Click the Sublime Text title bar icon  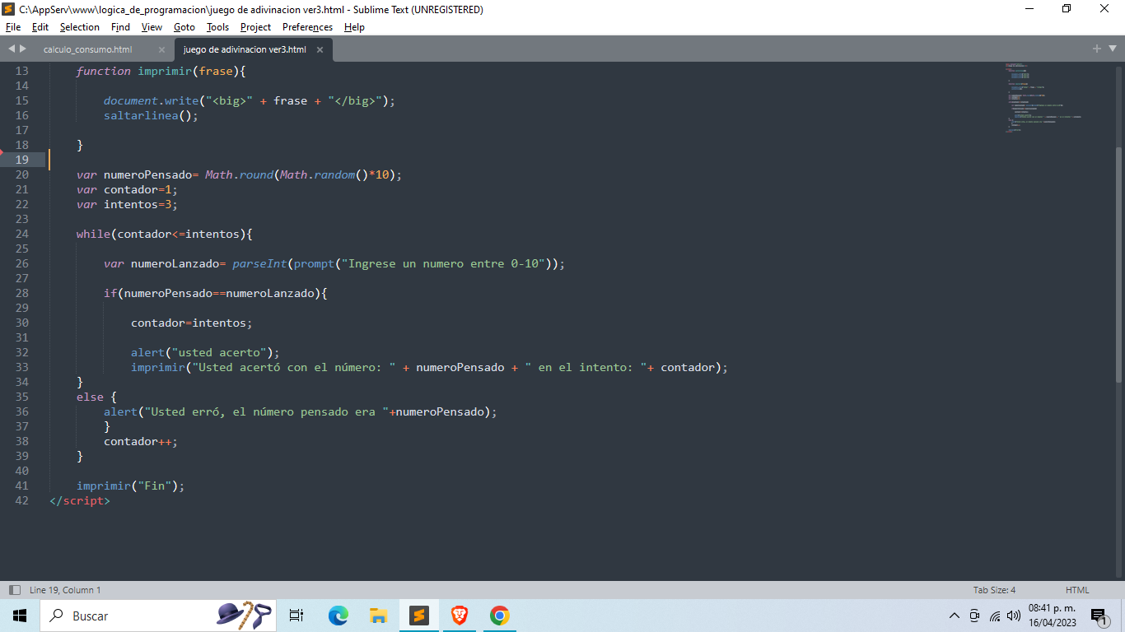point(9,9)
